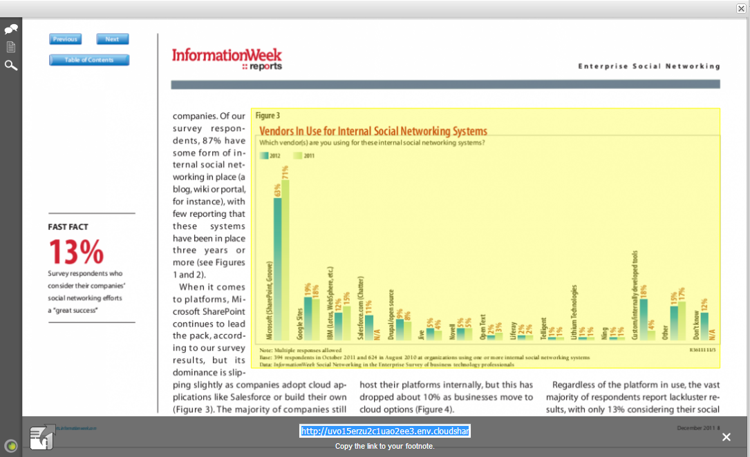This screenshot has height=457, width=750.
Task: Click the IBM Lotus WebSphere bar label
Action: [330, 303]
